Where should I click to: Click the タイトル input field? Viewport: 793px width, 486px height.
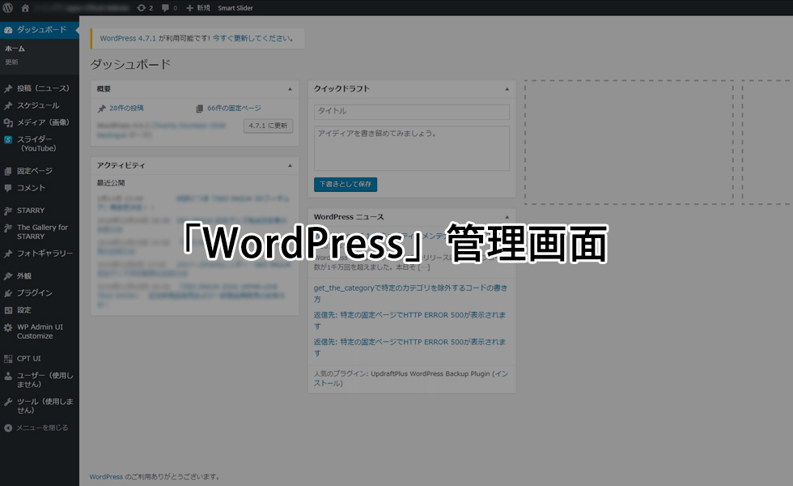412,112
